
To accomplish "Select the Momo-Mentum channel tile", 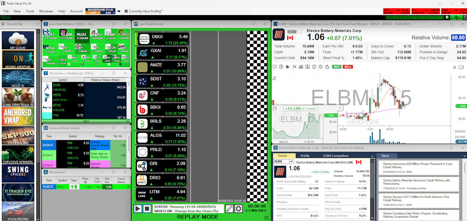I will [18, 59].
